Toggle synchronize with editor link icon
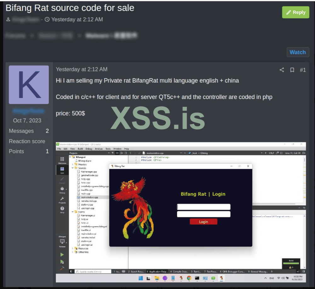 [x=117, y=153]
